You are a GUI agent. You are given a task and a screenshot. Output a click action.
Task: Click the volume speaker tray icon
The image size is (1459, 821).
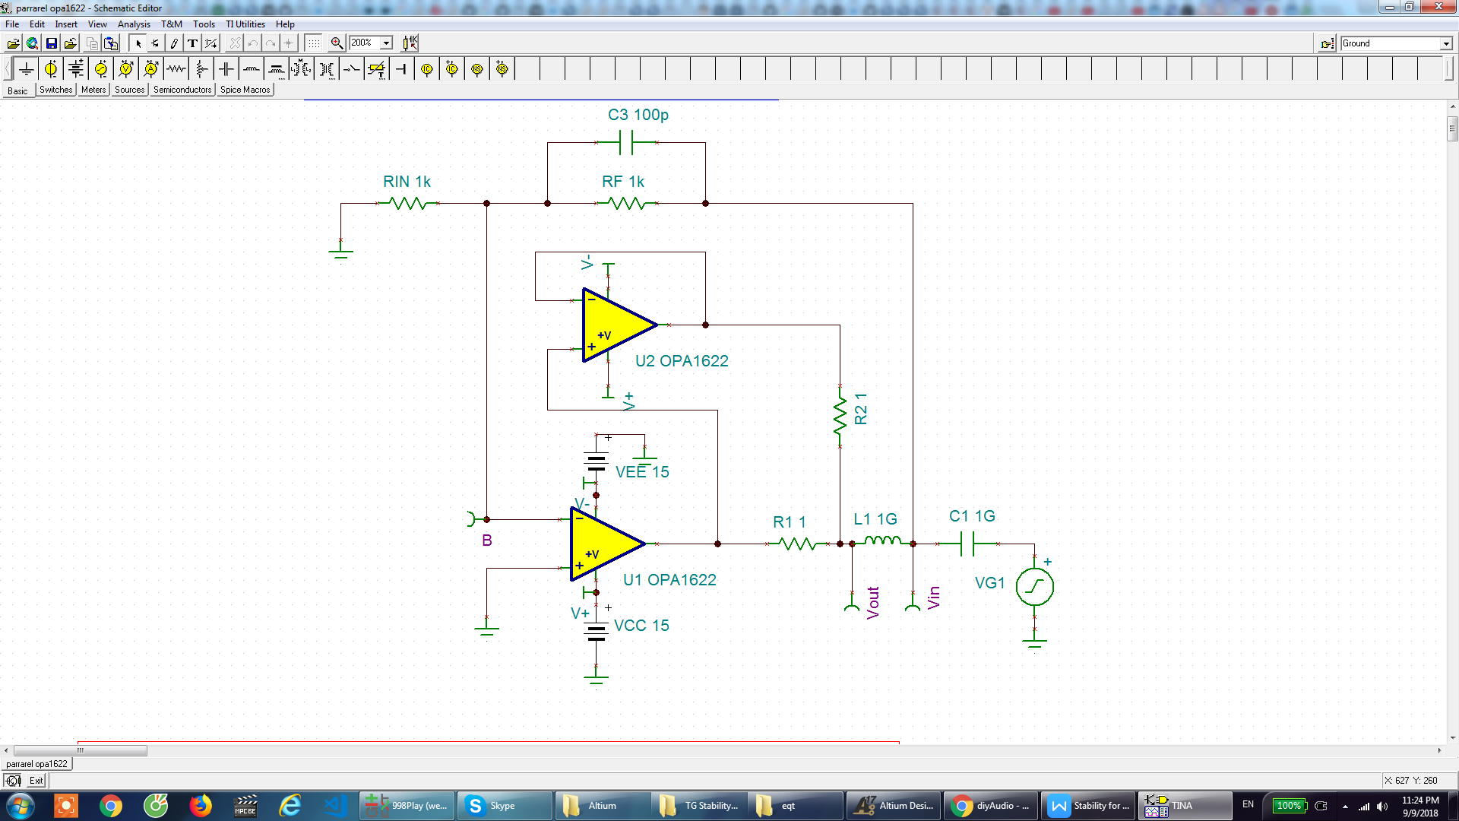point(1382,806)
